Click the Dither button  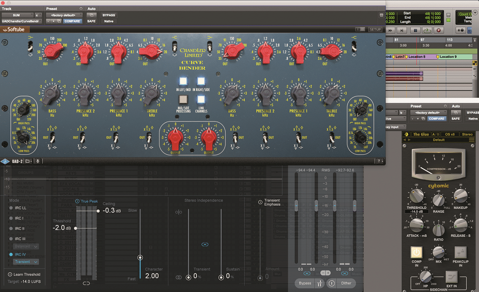click(x=346, y=284)
